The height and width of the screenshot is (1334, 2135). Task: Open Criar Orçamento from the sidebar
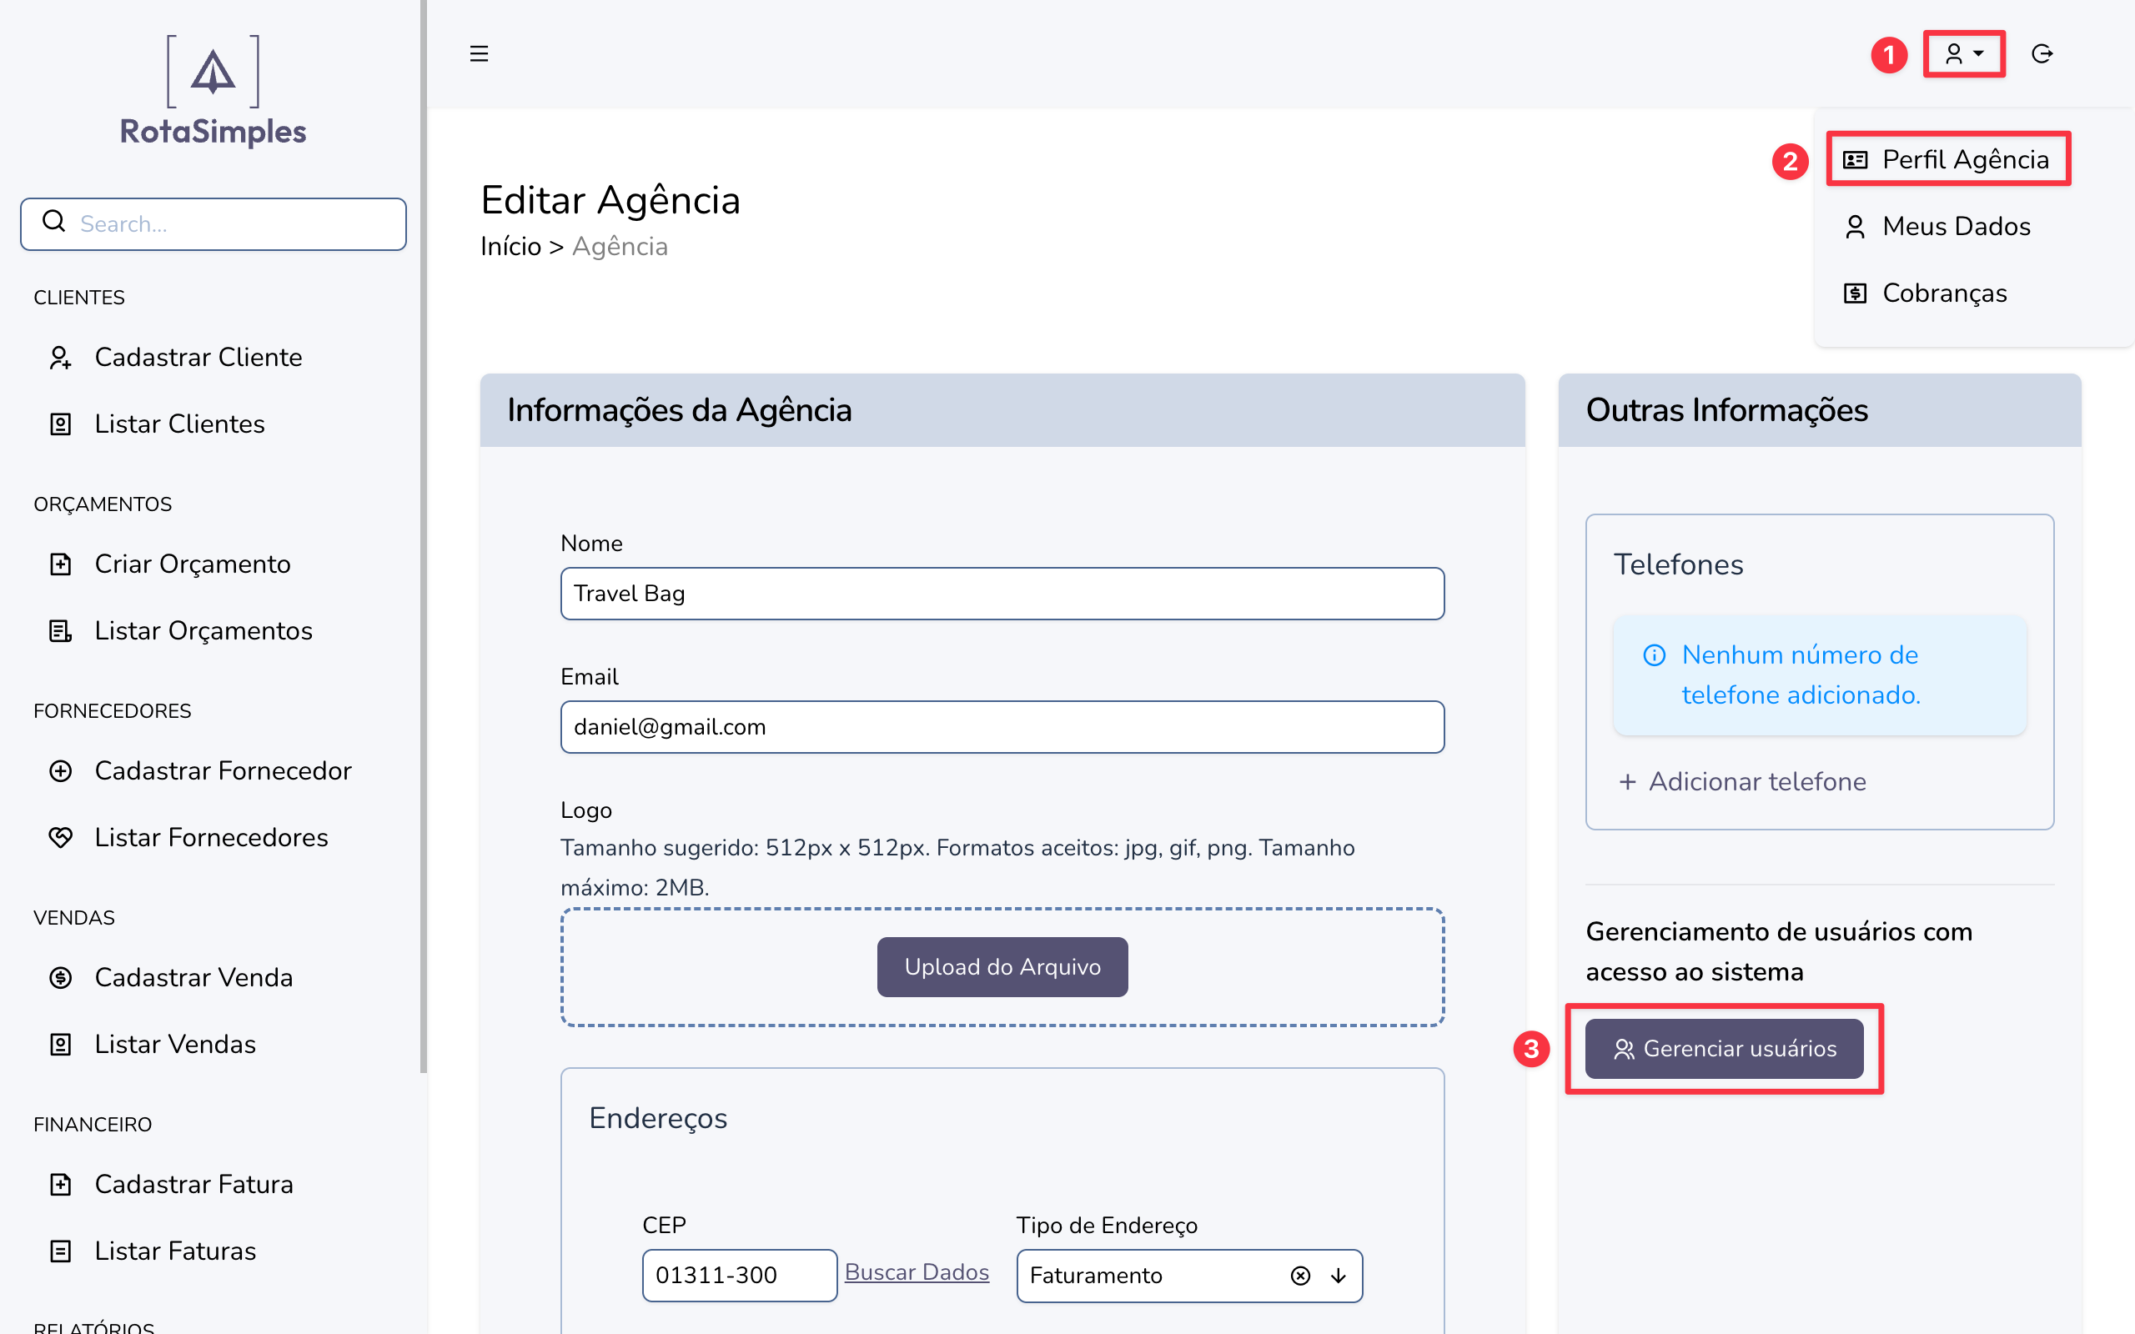click(x=193, y=564)
